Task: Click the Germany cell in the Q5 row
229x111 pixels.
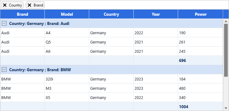Action: 111,42
